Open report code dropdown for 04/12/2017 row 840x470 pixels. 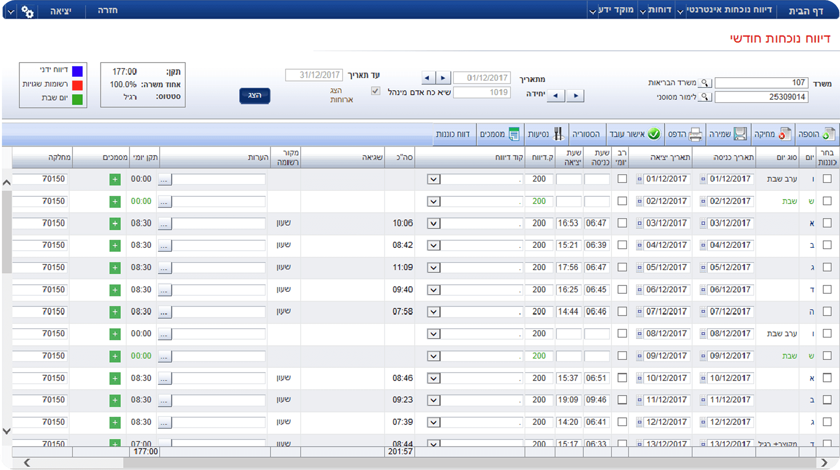click(434, 246)
